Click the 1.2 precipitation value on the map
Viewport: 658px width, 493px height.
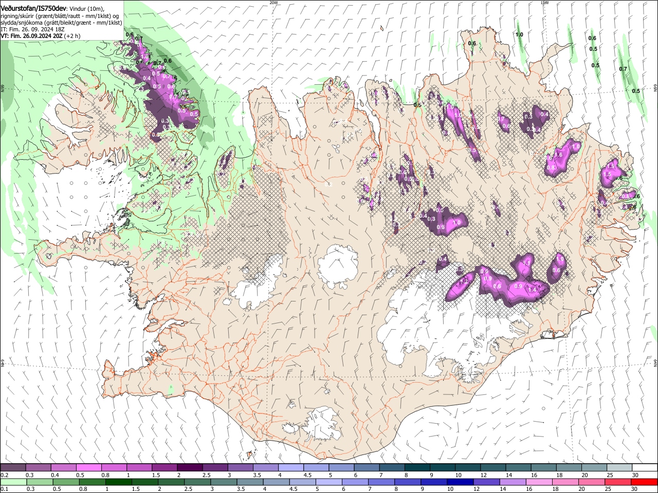tap(464, 281)
